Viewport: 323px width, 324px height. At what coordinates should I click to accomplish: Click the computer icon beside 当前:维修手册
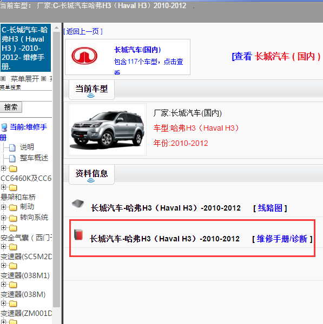[4, 127]
